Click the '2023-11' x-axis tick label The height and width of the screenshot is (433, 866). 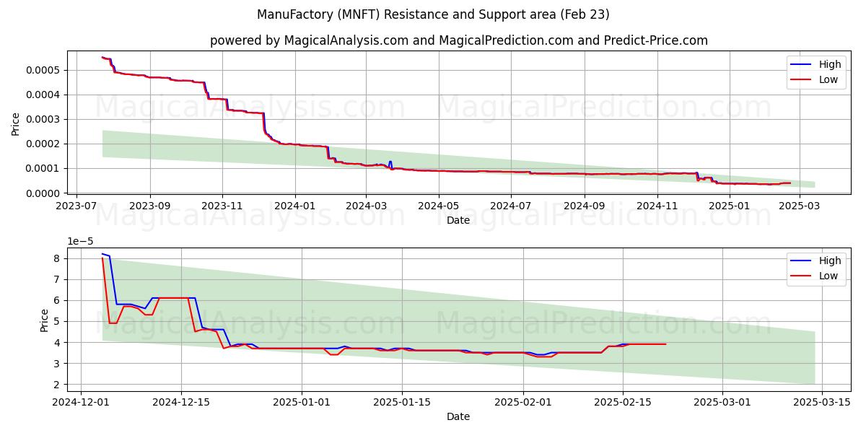pos(222,206)
